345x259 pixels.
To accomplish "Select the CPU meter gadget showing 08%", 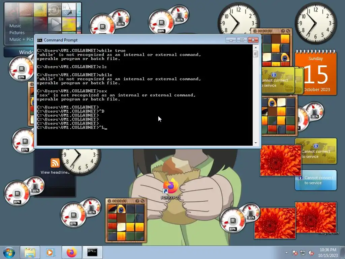I will (x=161, y=23).
